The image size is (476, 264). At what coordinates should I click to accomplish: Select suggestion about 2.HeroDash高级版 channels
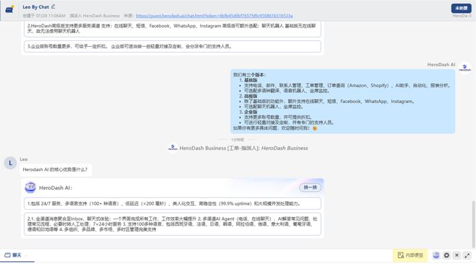pos(172,28)
